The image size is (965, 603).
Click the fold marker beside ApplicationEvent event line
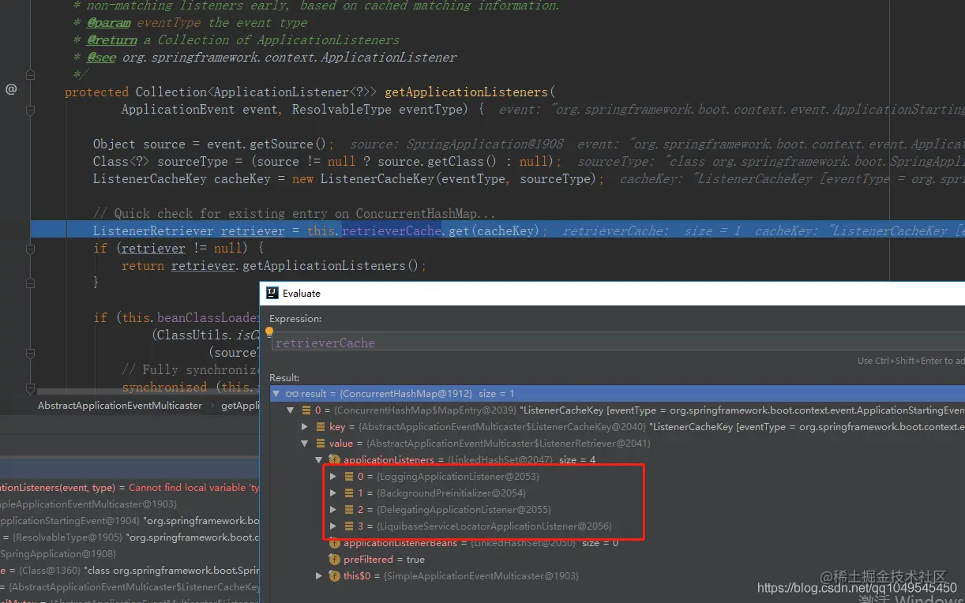(31, 110)
